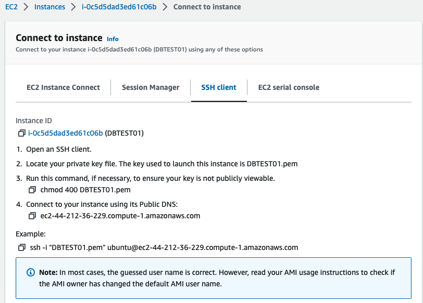The height and width of the screenshot is (303, 423).
Task: Copy the example ssh command
Action: tap(21, 247)
